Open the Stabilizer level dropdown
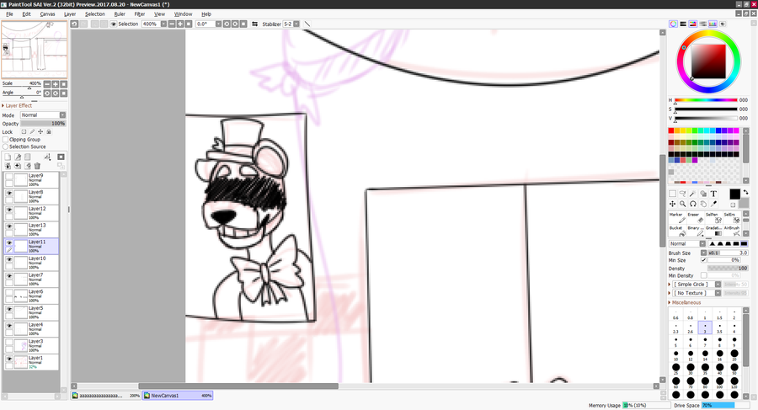 (x=296, y=24)
